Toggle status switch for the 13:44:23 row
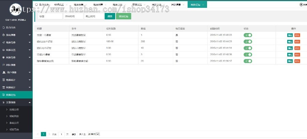 [248, 42]
